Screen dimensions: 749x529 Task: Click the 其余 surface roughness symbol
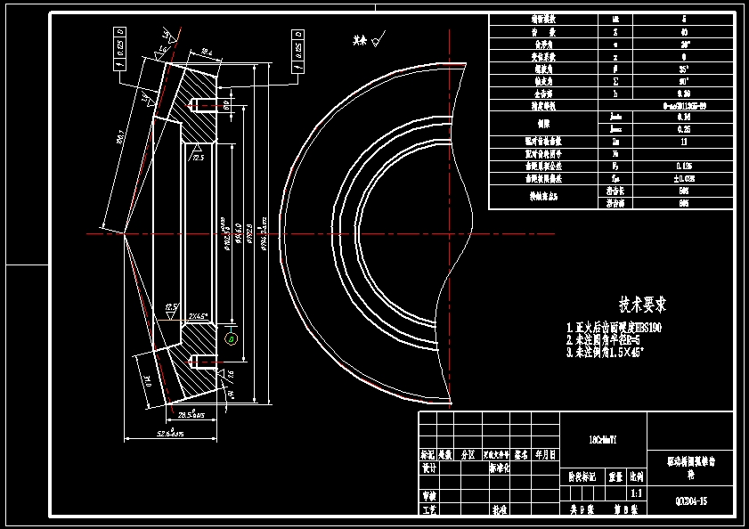369,40
